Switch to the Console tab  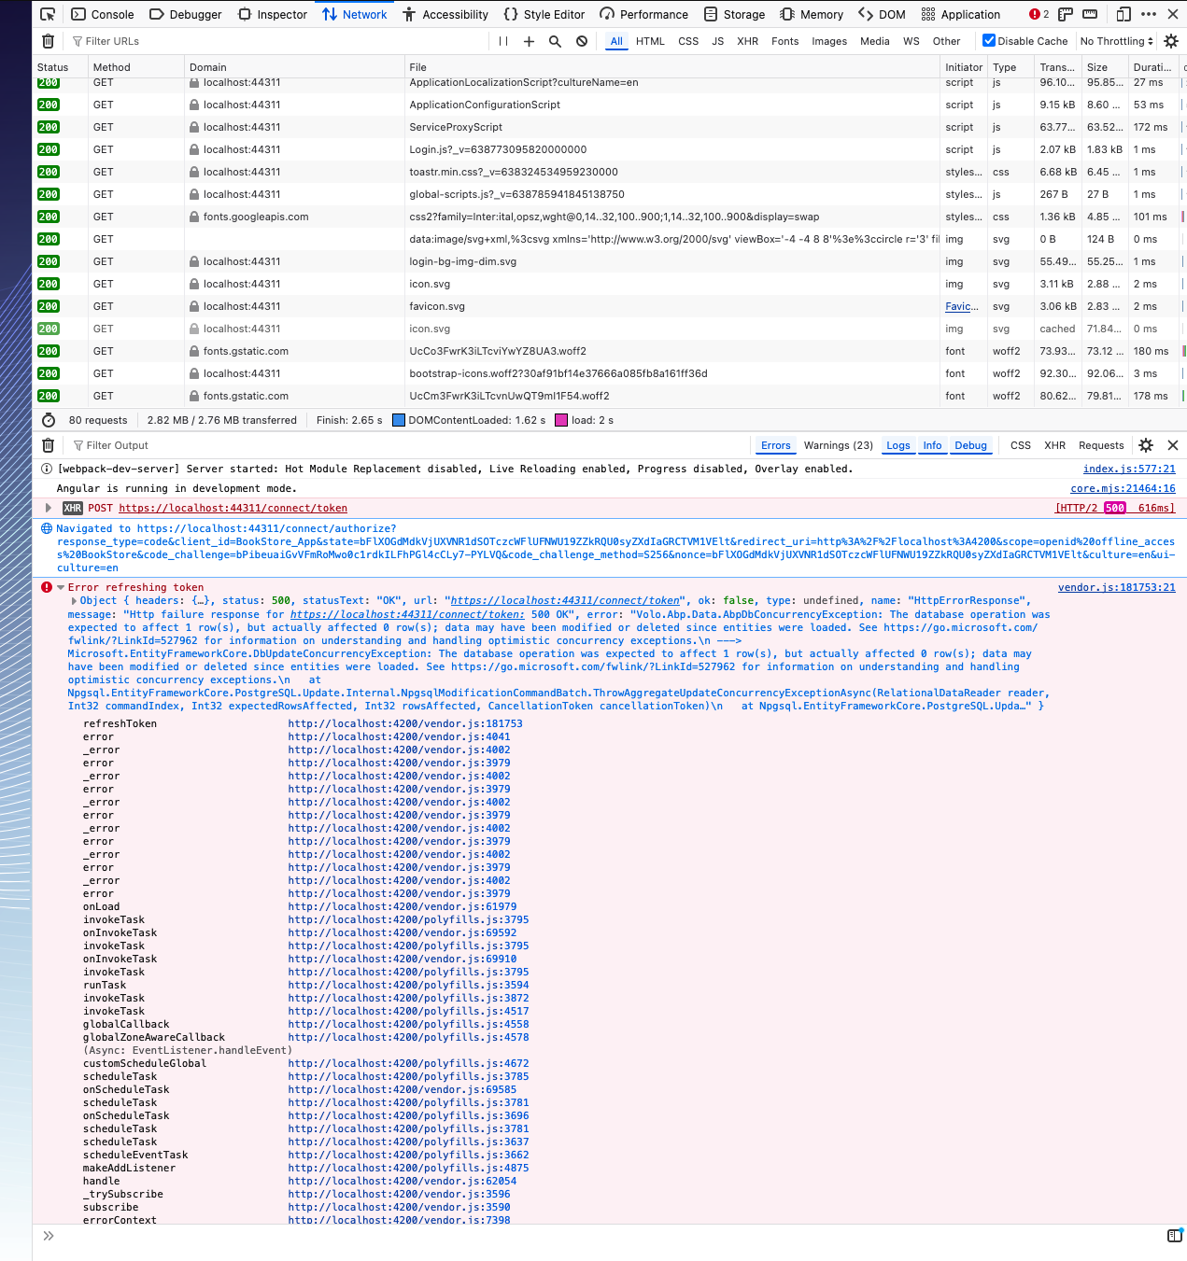pyautogui.click(x=103, y=14)
